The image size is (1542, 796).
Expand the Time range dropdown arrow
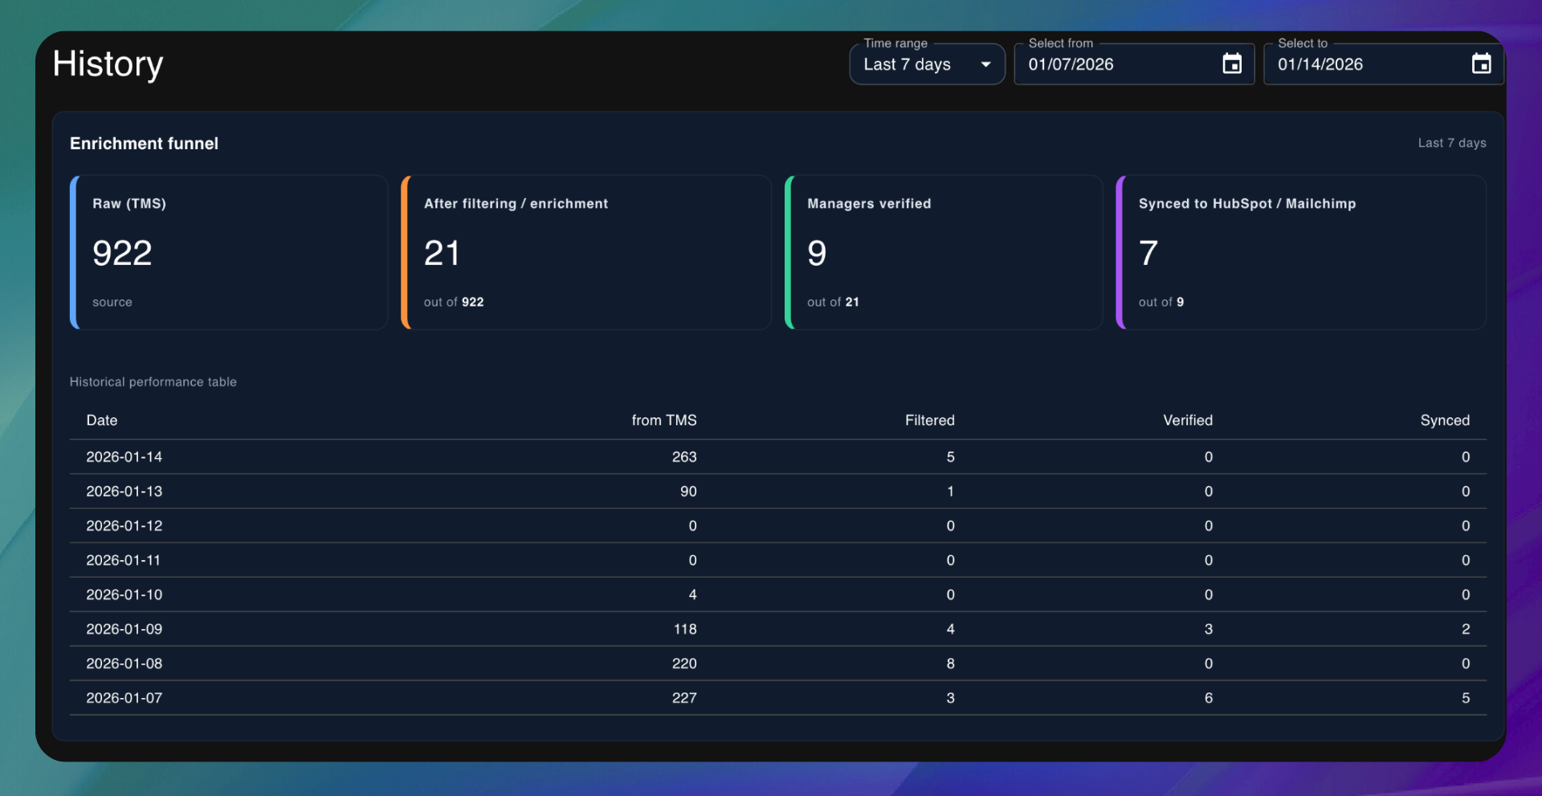click(x=985, y=64)
